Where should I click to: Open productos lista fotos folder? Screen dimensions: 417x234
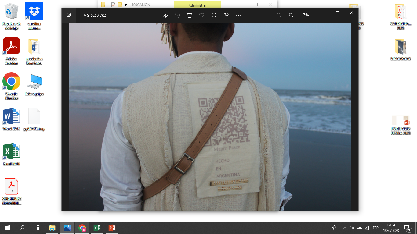click(x=34, y=52)
